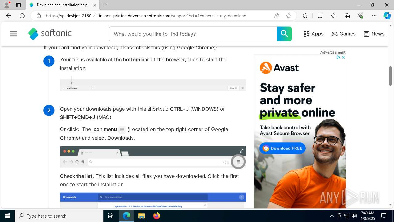View site information lock icon
This screenshot has height=222, width=394.
pyautogui.click(x=38, y=16)
